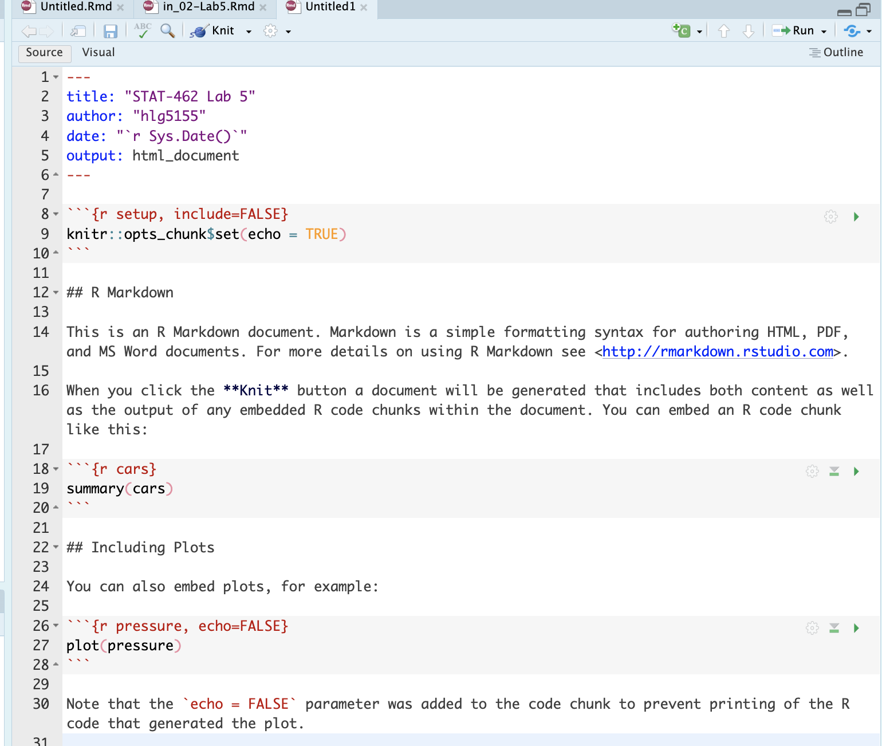882x746 pixels.
Task: Jump to next chunk arrow
Action: (x=749, y=31)
